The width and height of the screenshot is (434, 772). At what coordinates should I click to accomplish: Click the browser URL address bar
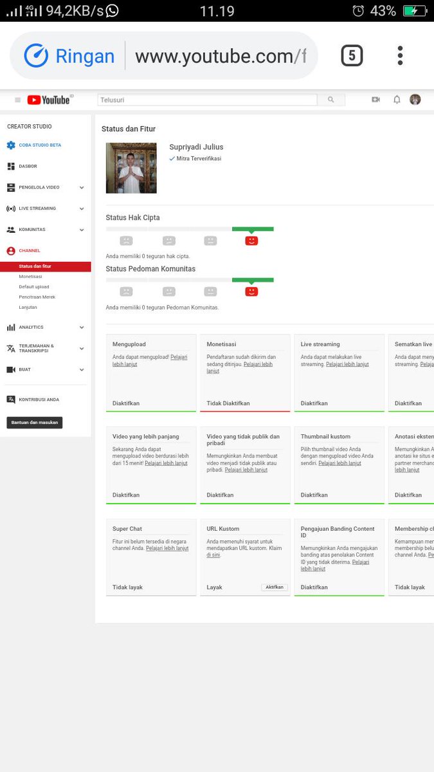(221, 56)
